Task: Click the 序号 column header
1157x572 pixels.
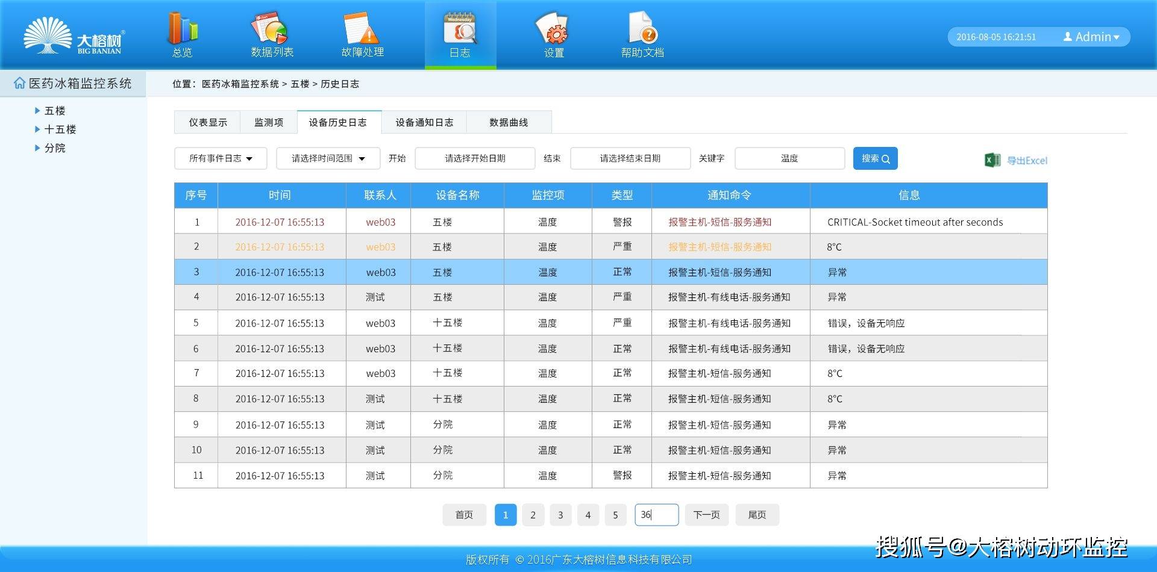Action: [x=196, y=195]
